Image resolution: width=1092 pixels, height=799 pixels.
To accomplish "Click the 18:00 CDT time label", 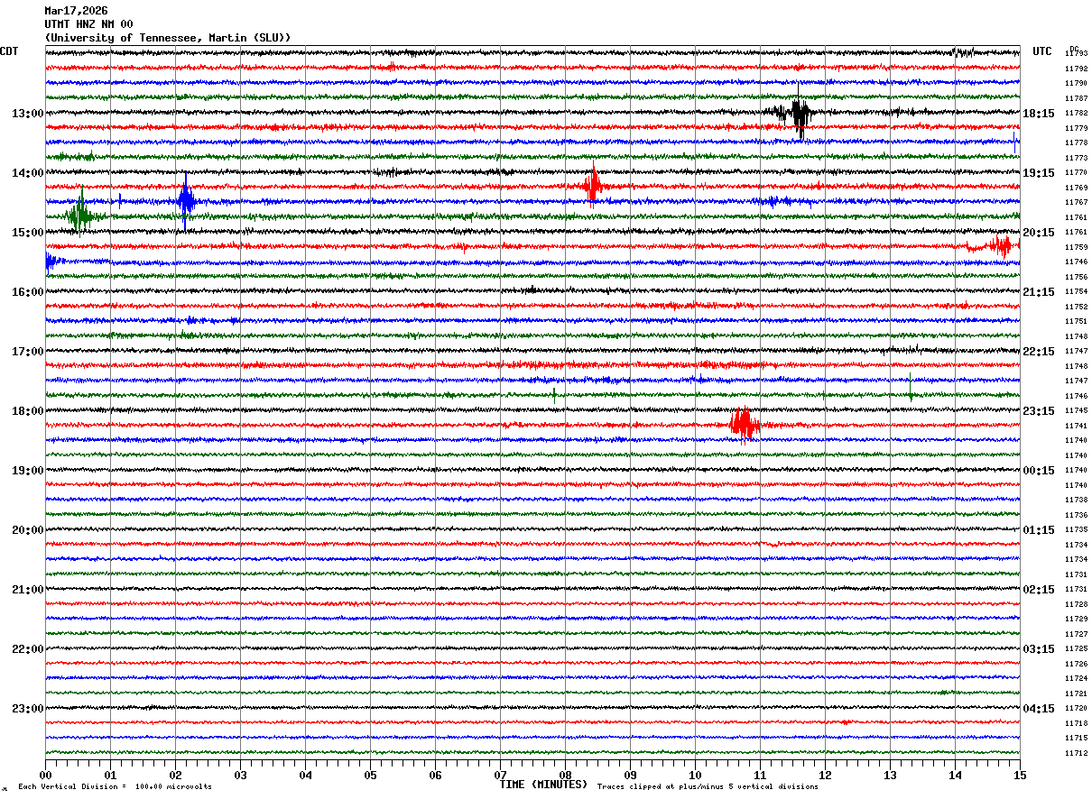I will point(27,410).
